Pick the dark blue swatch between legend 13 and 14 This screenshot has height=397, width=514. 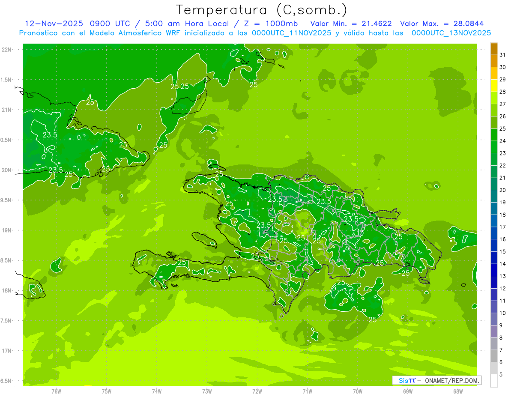pos(494,270)
